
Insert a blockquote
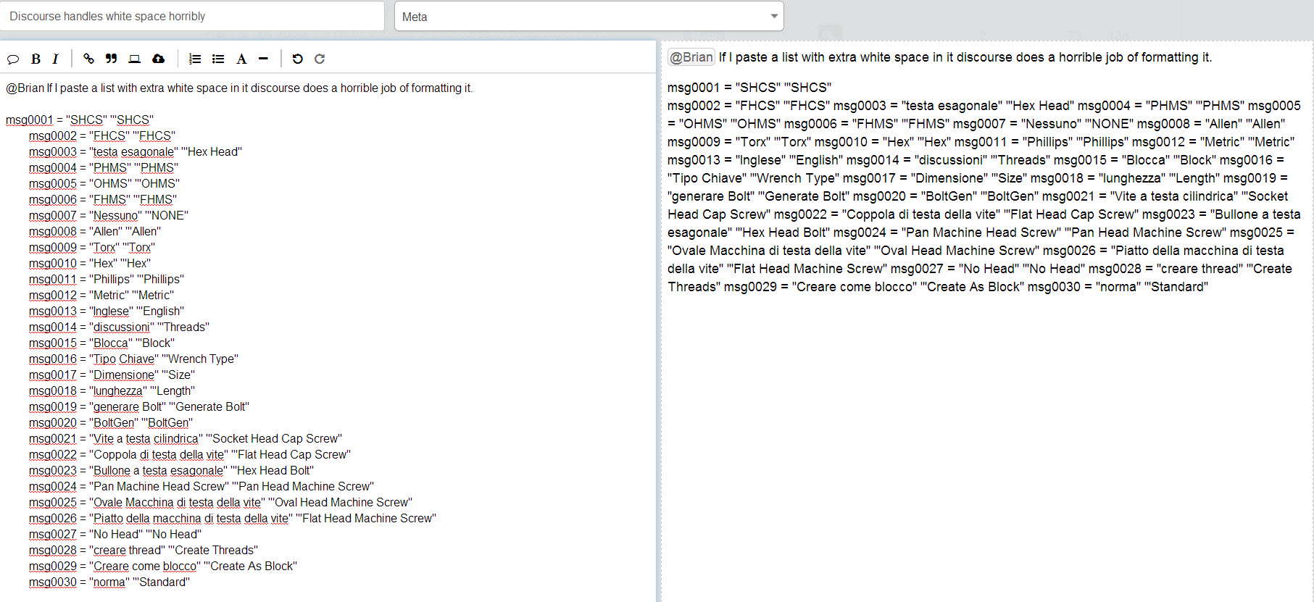tap(111, 59)
